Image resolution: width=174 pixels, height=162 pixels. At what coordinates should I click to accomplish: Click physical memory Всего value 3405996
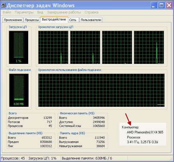pos(99,118)
